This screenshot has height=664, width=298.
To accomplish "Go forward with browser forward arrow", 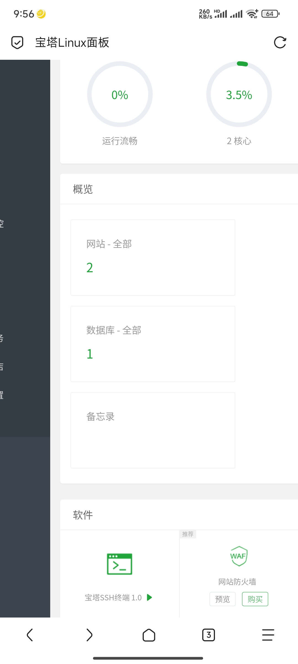I will click(89, 635).
